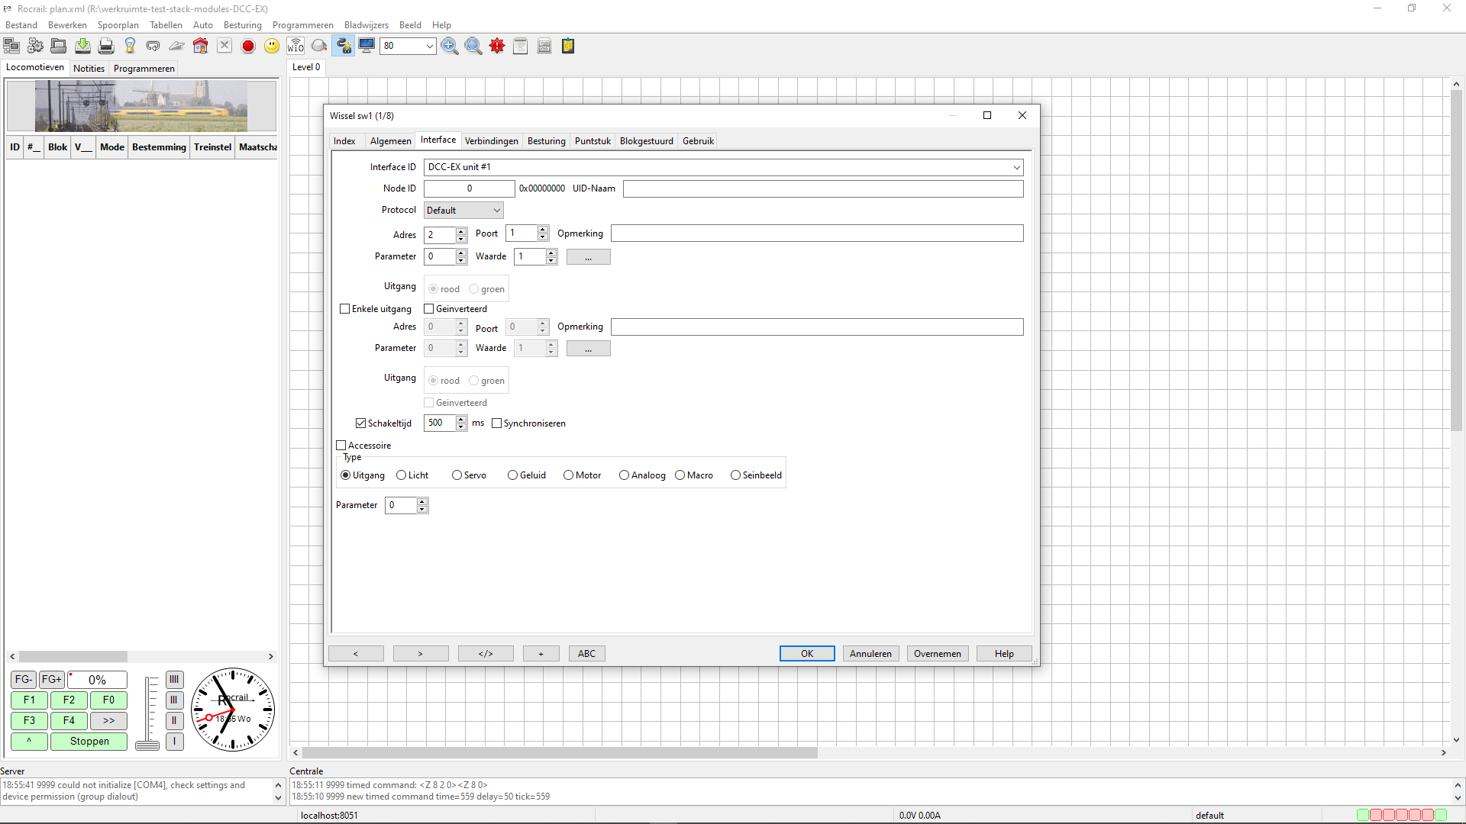The image size is (1466, 824).
Task: Click the green download arrow save icon
Action: coord(82,47)
